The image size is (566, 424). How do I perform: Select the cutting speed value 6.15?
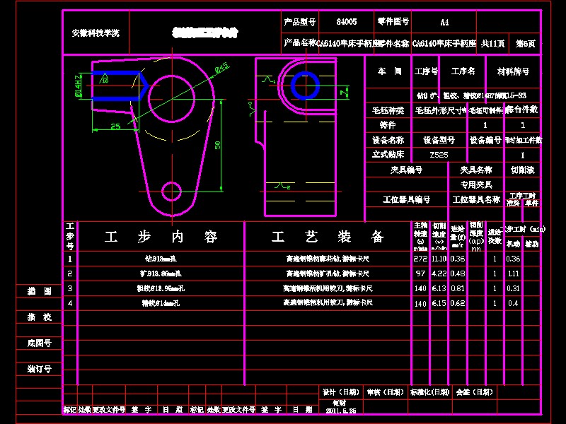439,303
